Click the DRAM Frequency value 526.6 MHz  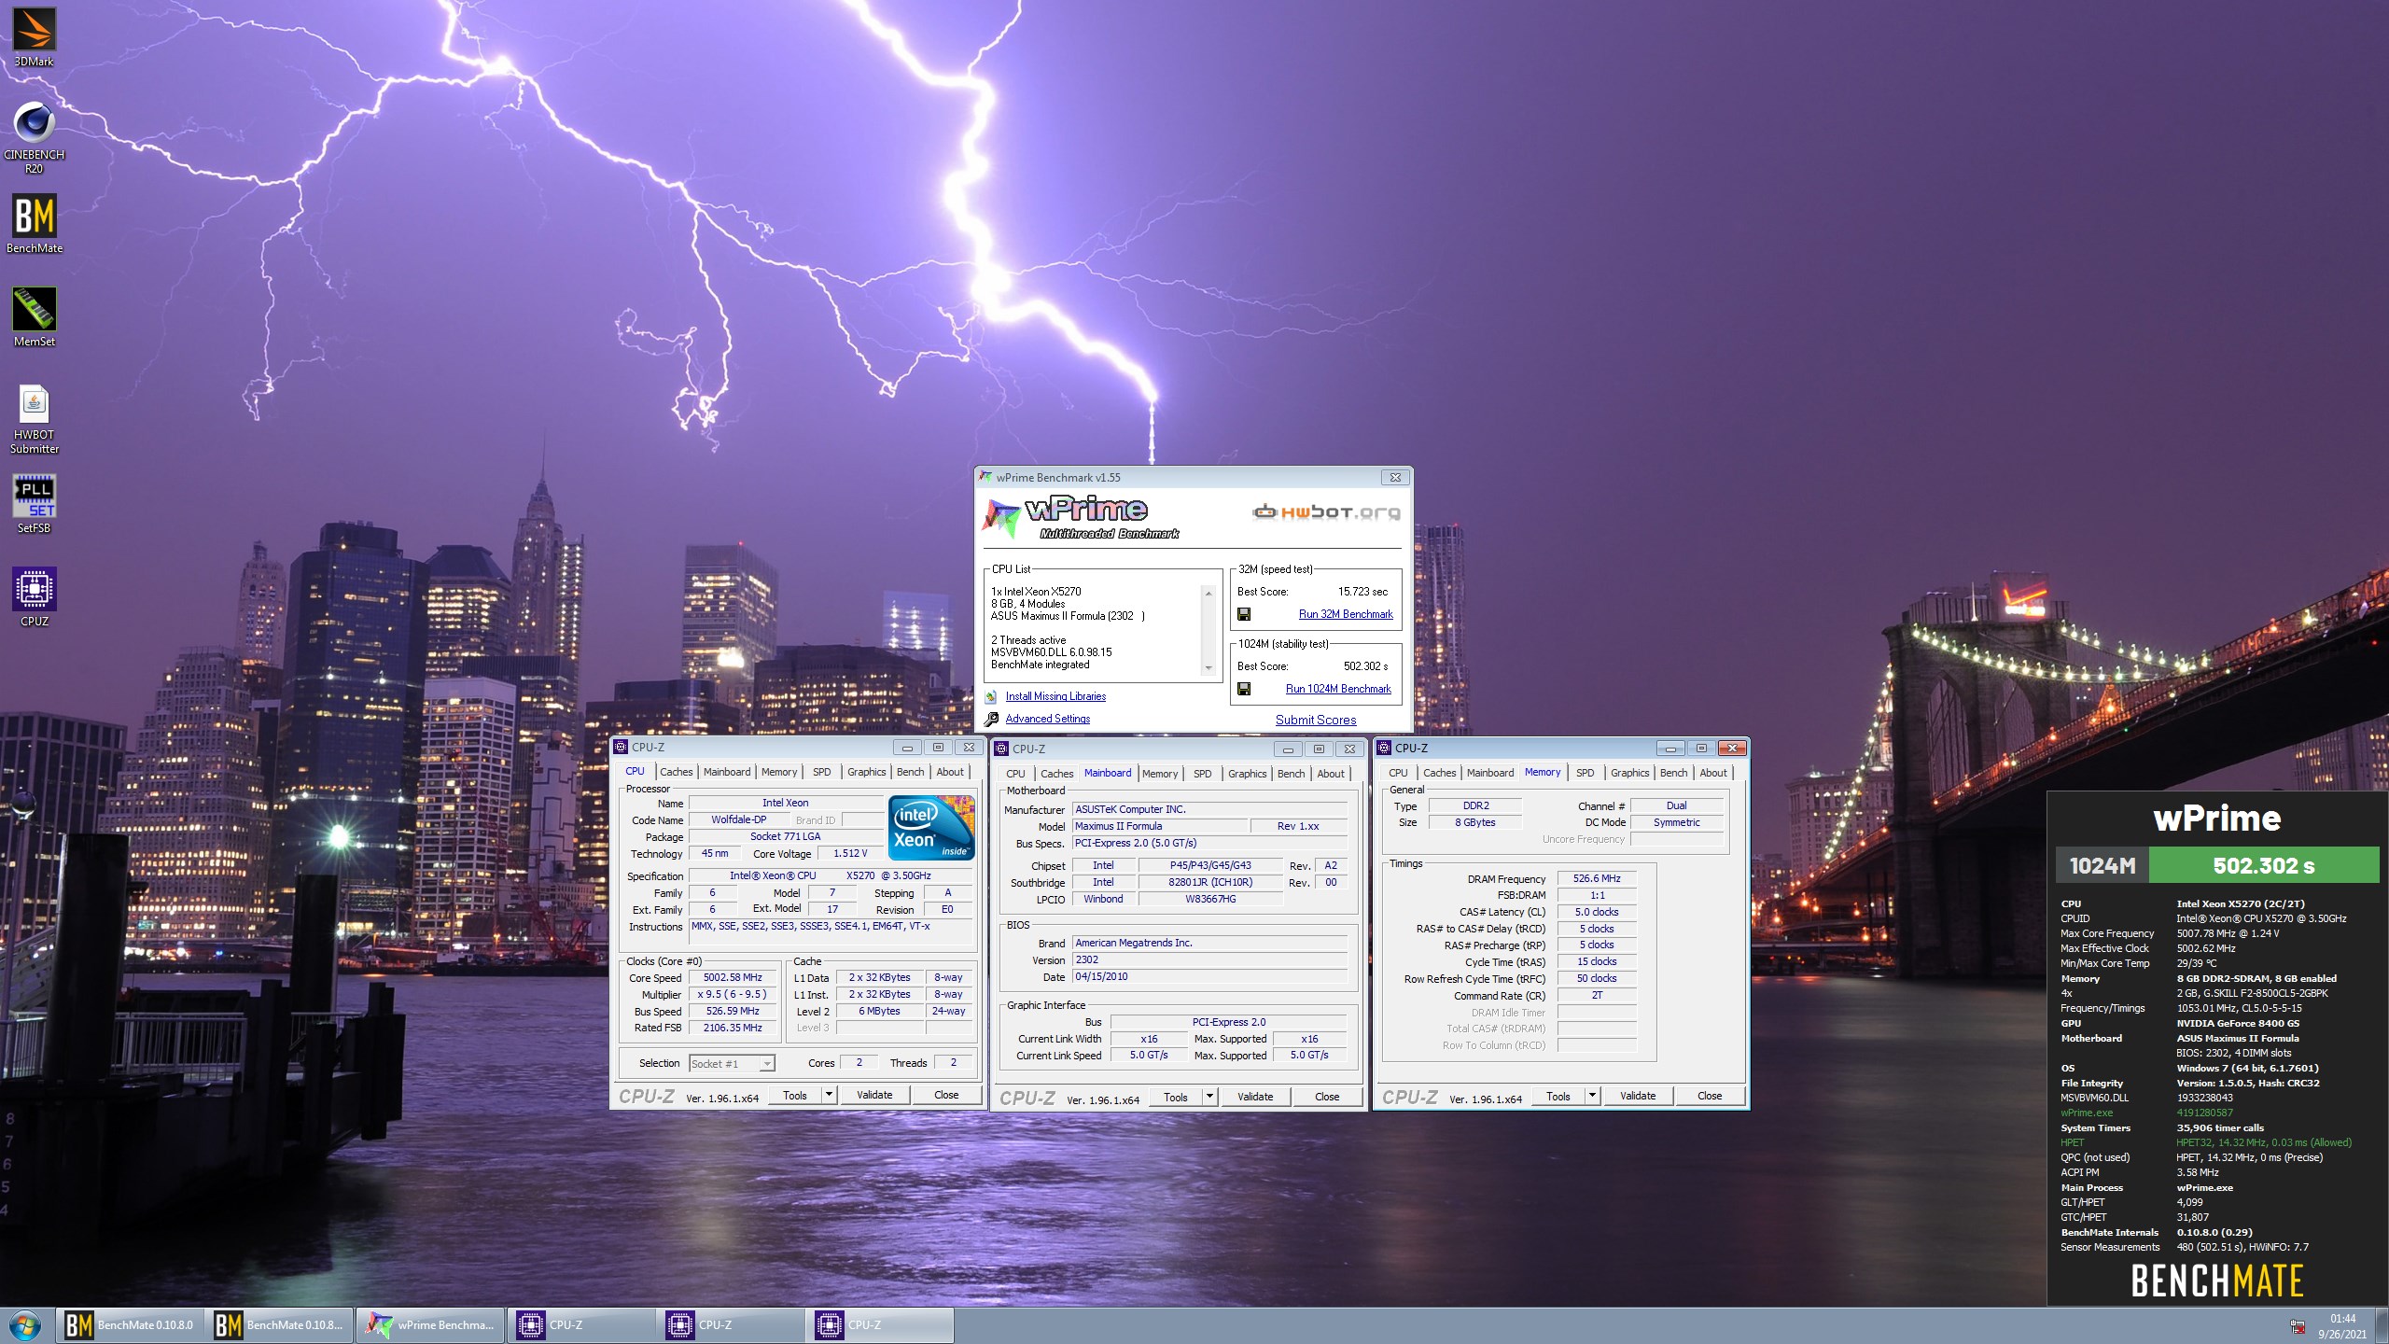point(1597,878)
